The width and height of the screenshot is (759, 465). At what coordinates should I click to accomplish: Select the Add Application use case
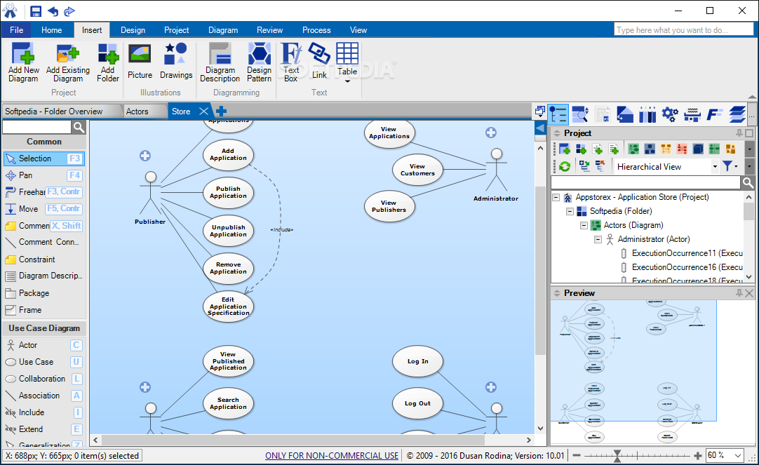tap(228, 155)
